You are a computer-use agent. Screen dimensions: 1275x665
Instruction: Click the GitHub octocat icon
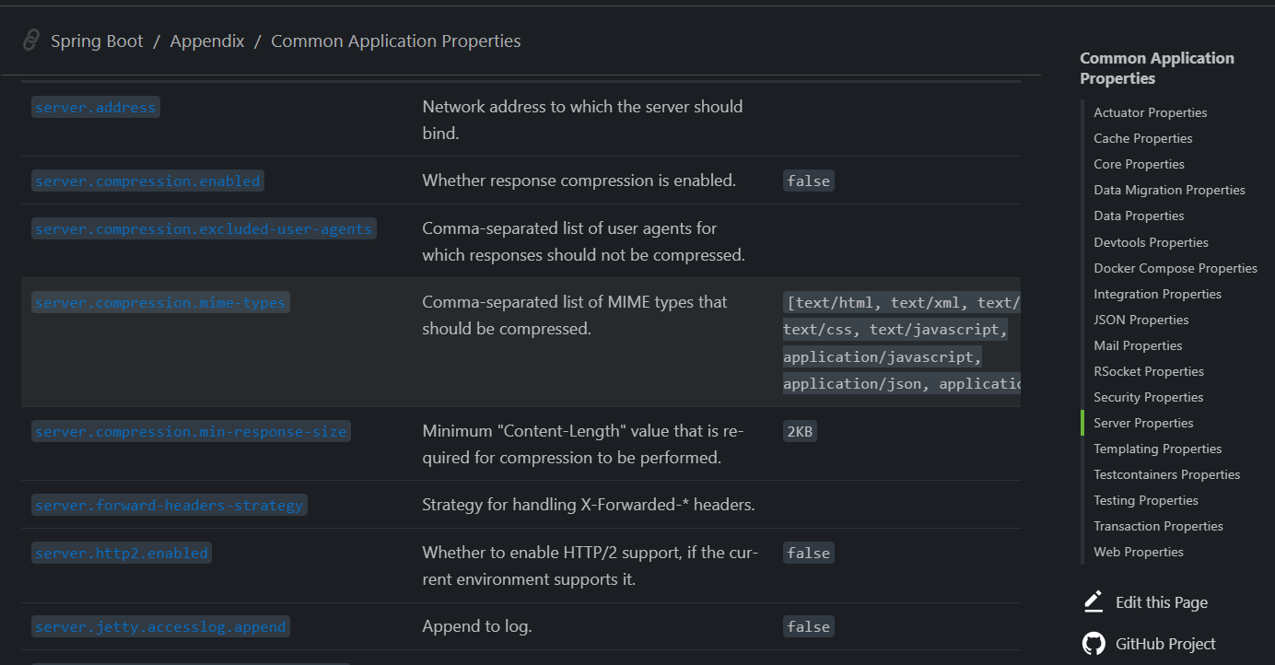(x=1094, y=644)
